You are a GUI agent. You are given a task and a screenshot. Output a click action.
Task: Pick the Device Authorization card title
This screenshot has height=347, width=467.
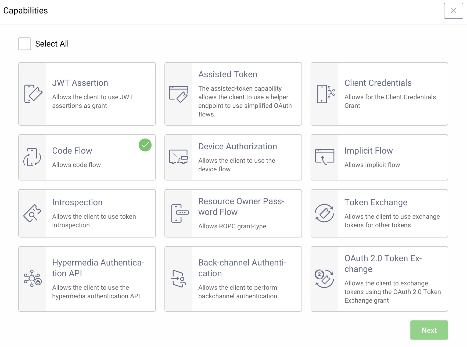point(238,146)
